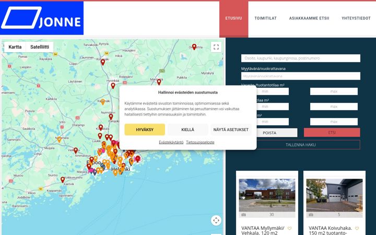
Task: Switch map to Kartta view
Action: tap(15, 47)
